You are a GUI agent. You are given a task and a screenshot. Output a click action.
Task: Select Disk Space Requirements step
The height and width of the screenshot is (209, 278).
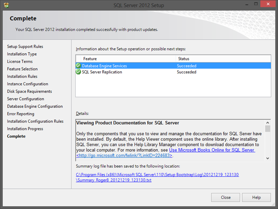29,91
